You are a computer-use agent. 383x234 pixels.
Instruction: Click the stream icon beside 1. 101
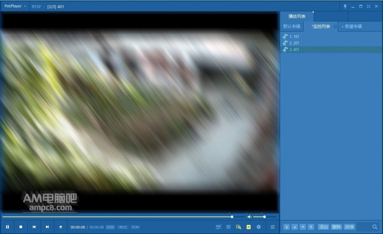point(285,36)
